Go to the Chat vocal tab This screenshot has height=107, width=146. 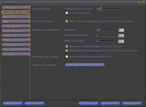pyautogui.click(x=16, y=40)
